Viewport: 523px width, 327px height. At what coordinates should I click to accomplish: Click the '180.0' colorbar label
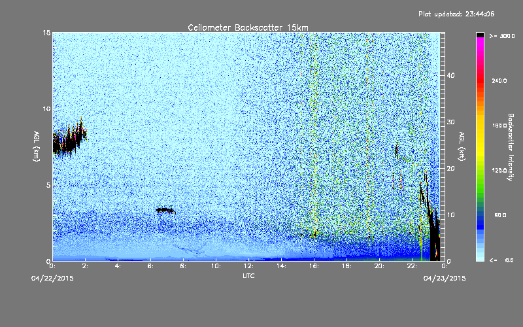coord(499,126)
